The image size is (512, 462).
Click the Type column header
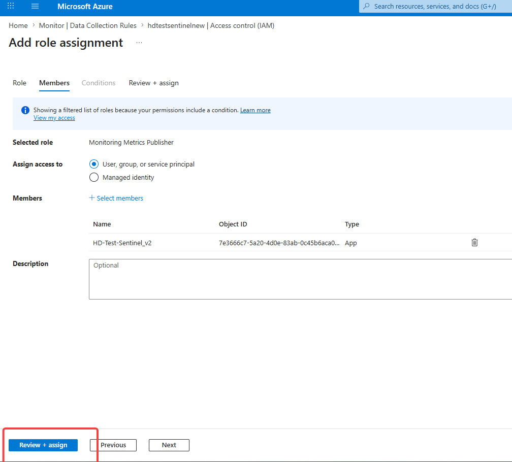coord(351,224)
